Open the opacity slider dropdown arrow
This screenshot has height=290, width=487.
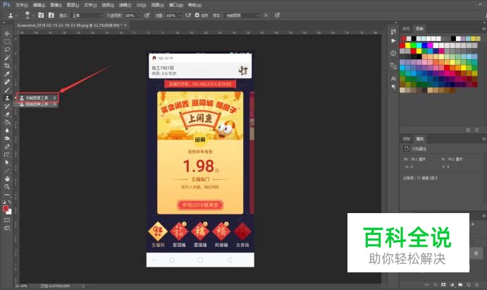pos(139,16)
